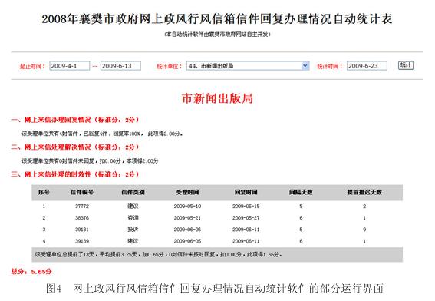Click accept date 2009-06-05
This screenshot has height=301, width=435.
click(187, 241)
